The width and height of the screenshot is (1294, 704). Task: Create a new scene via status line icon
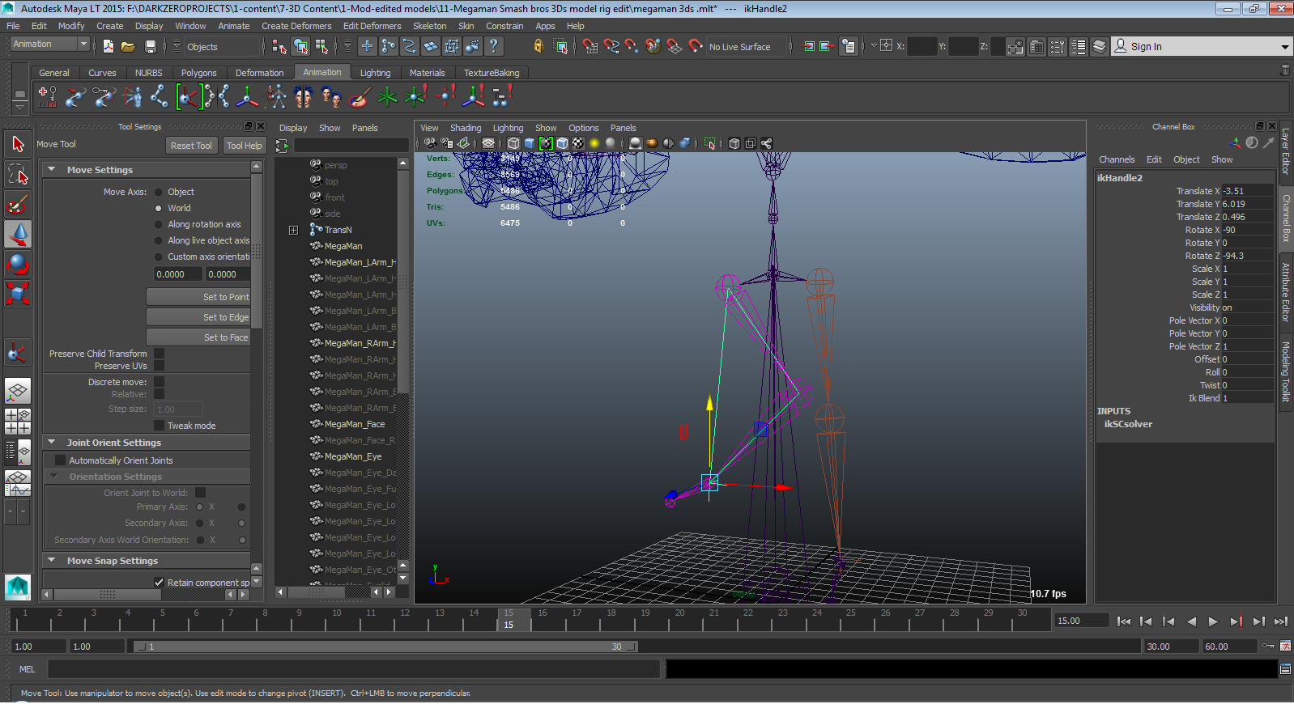108,46
